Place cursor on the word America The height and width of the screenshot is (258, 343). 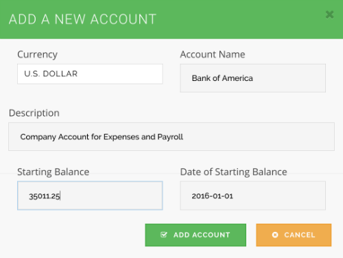[237, 78]
